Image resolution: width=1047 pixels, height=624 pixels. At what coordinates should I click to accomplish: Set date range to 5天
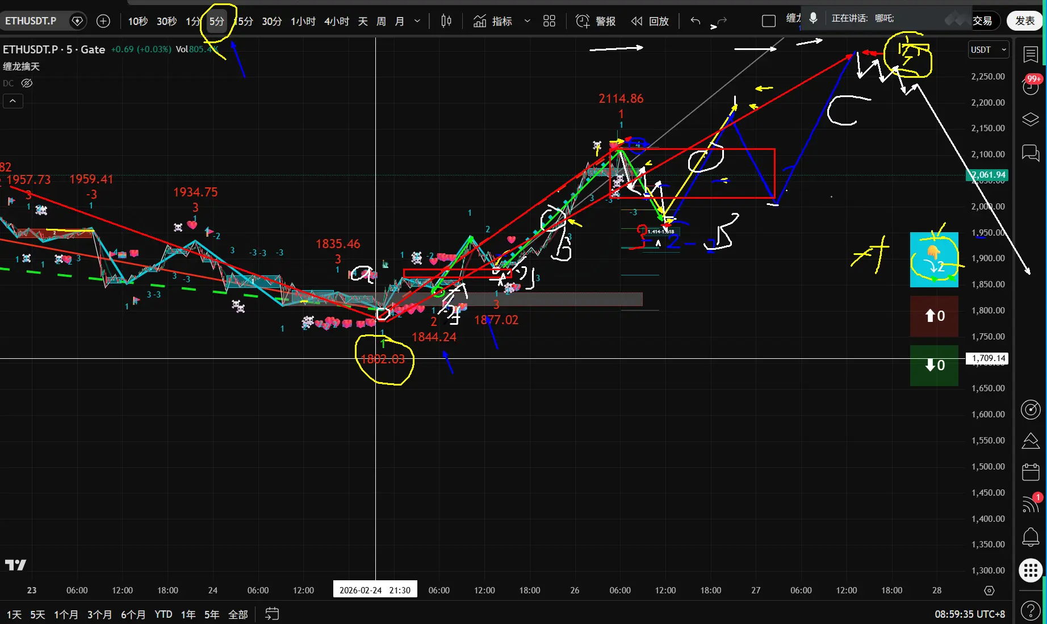click(37, 614)
